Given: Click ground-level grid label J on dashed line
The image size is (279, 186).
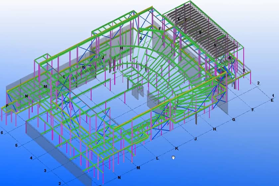Looking at the screenshot, I should 196,139.
